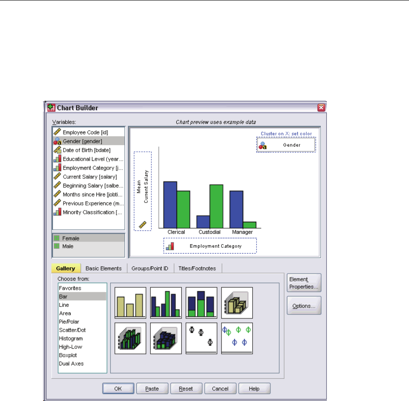This screenshot has width=409, height=401.
Task: Click the ruler icon in Y-axis drop zone
Action: pos(143,224)
